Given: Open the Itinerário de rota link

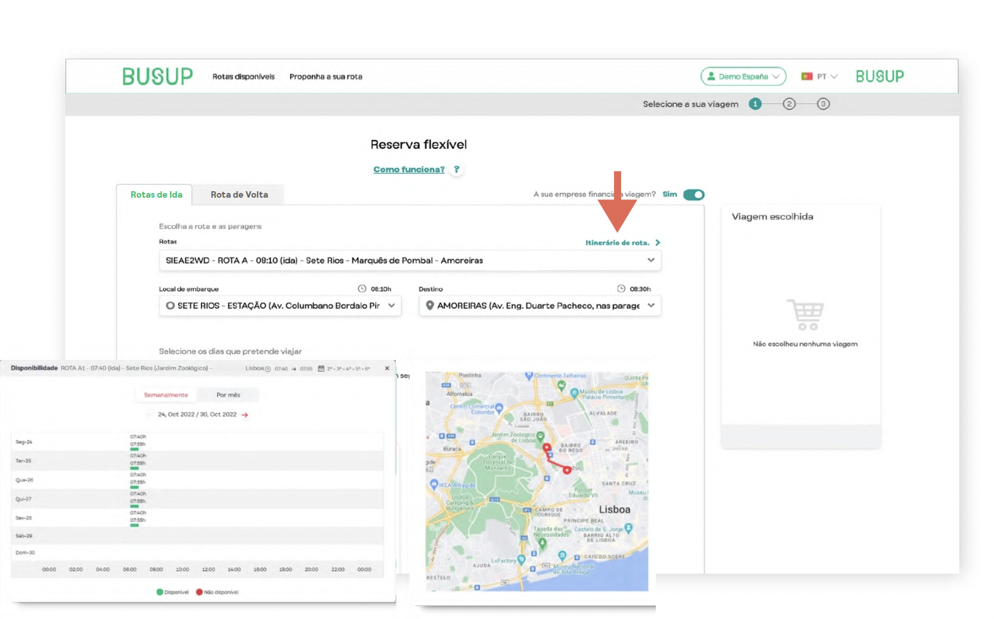Looking at the screenshot, I should pyautogui.click(x=618, y=242).
